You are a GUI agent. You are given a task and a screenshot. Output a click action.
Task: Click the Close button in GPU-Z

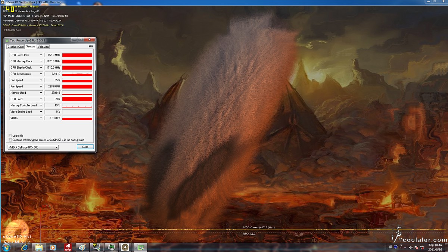pyautogui.click(x=85, y=147)
